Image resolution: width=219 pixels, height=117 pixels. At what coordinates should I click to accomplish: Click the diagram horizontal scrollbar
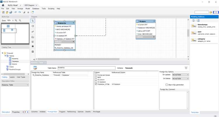(x=79, y=59)
